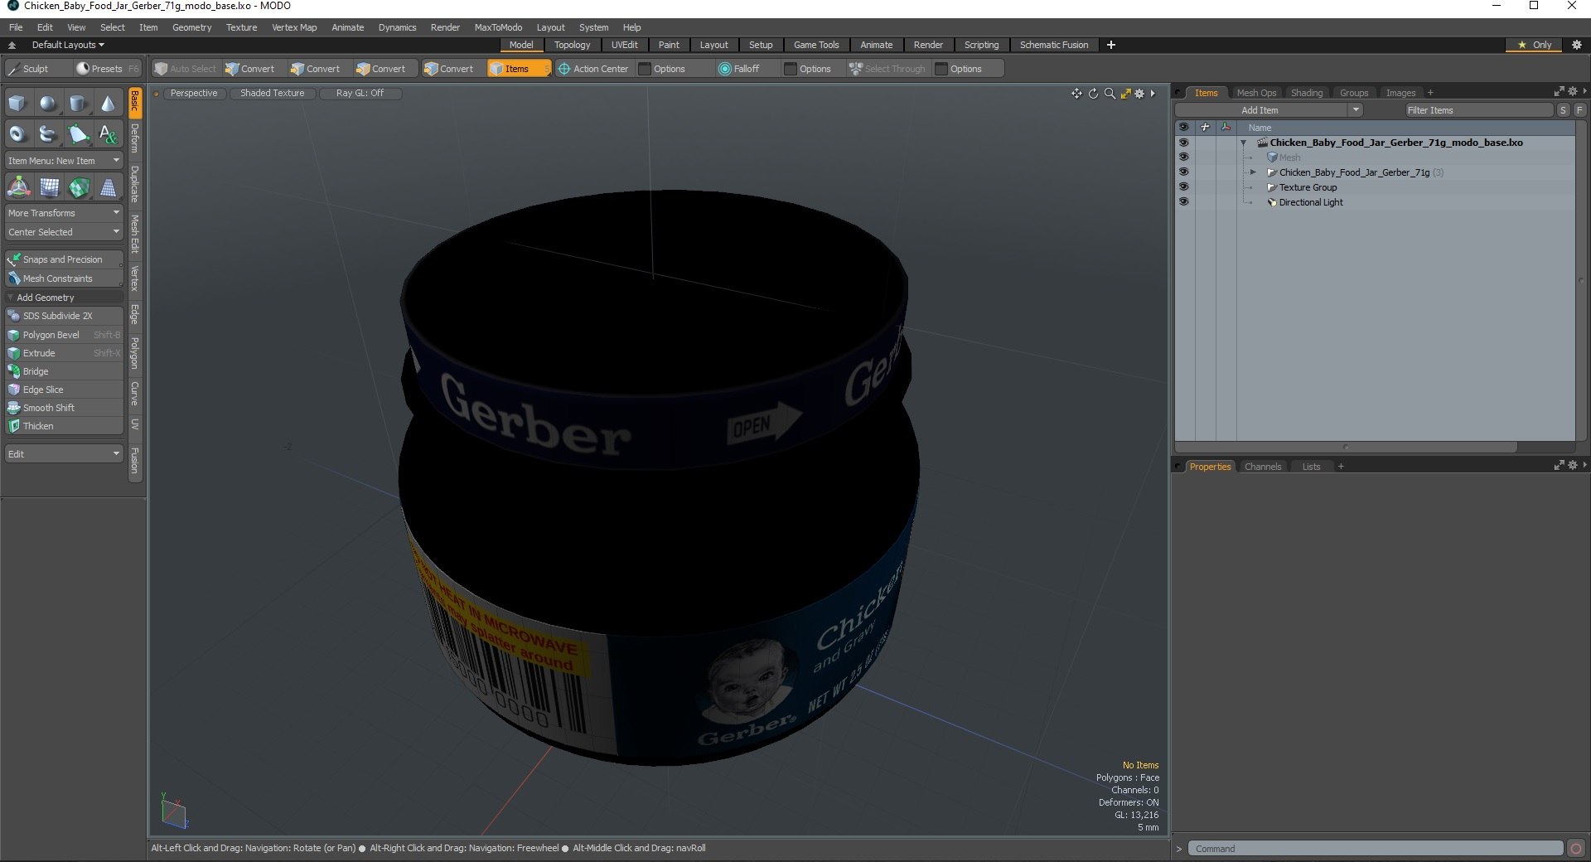Open the viewport settings gear
This screenshot has height=862, width=1591.
pyautogui.click(x=1139, y=94)
